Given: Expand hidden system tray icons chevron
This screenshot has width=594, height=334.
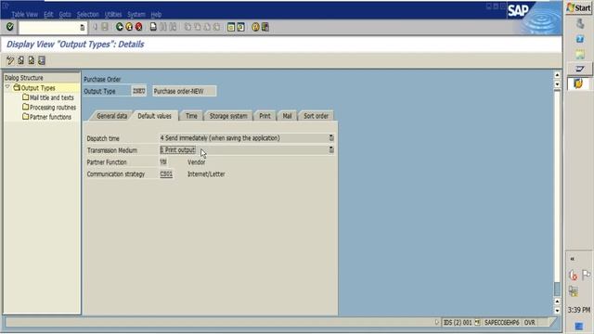Looking at the screenshot, I should point(573,259).
